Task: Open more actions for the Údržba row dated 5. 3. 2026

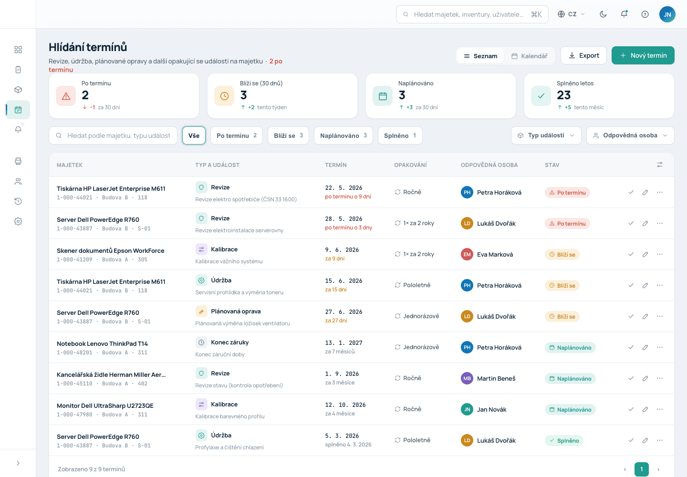Action: 660,440
